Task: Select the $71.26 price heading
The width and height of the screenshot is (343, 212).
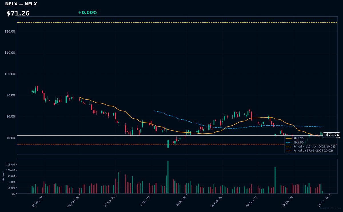Action: tap(18, 13)
